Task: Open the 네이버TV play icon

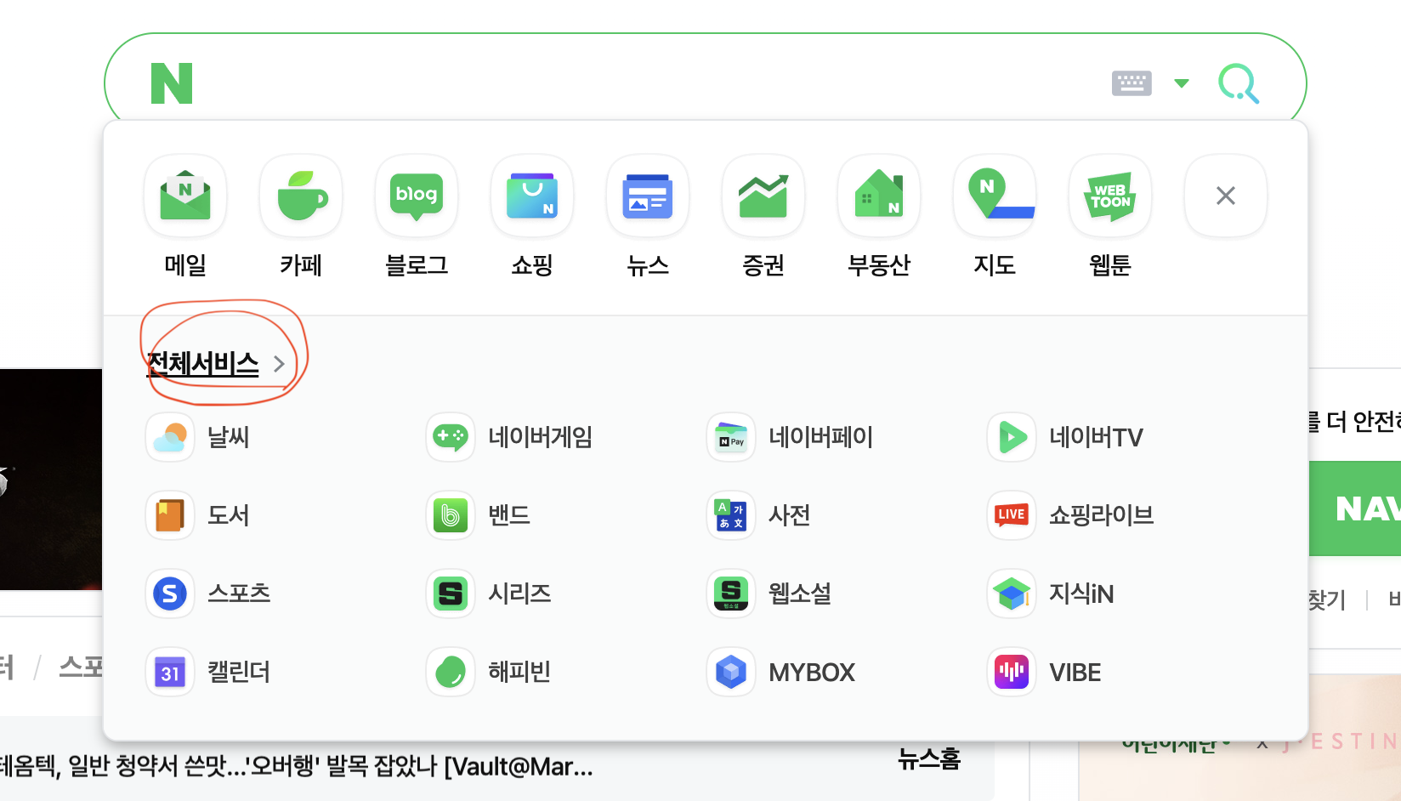Action: (1012, 437)
